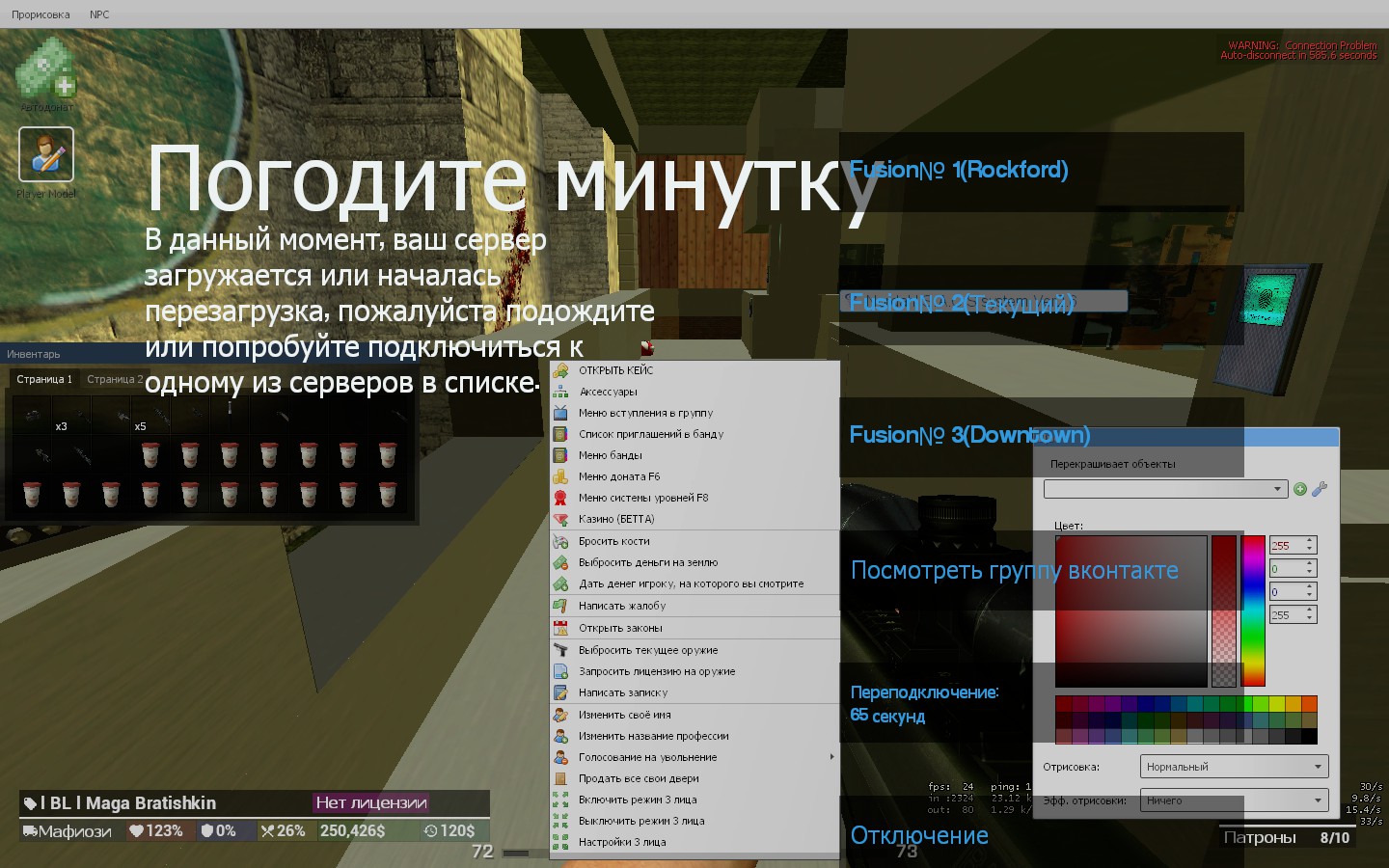Click the case icon beside ОТКРЫТЬ КЕЙС

pos(560,370)
